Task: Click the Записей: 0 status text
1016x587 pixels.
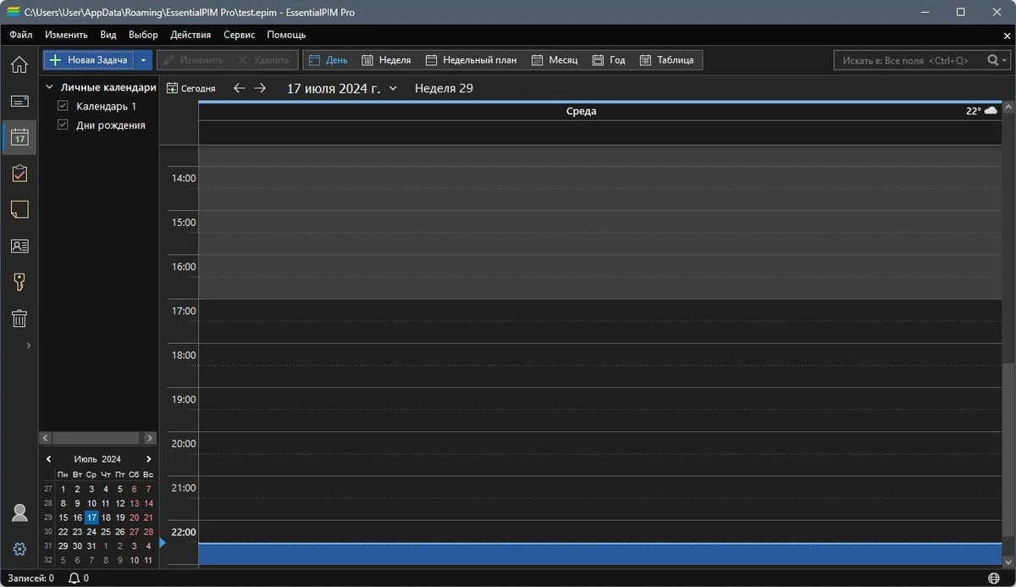Action: (x=30, y=579)
